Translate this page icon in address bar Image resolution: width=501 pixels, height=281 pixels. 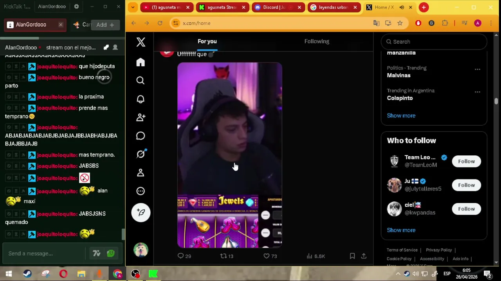tap(376, 23)
